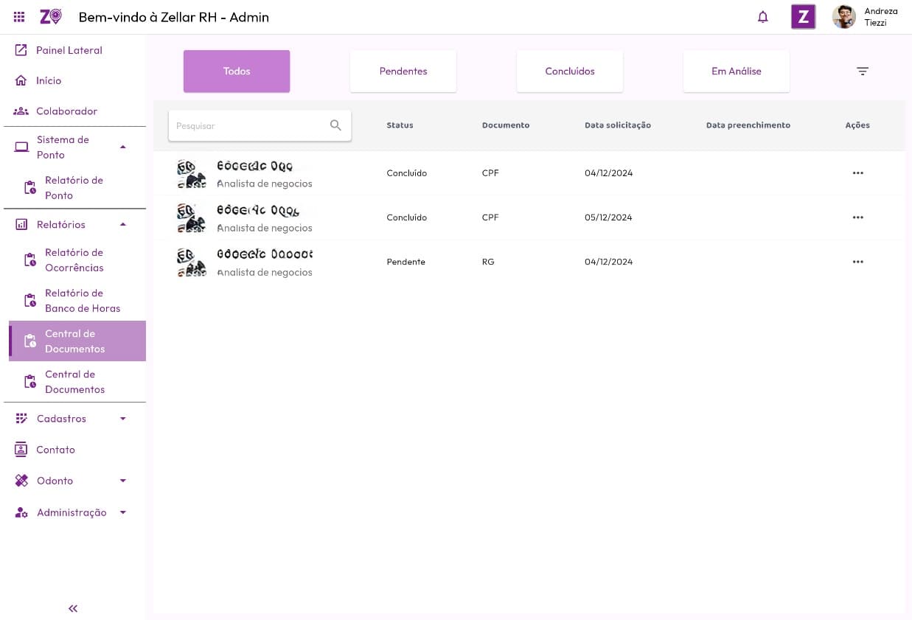Switch to the Em Análise tab

tap(736, 72)
